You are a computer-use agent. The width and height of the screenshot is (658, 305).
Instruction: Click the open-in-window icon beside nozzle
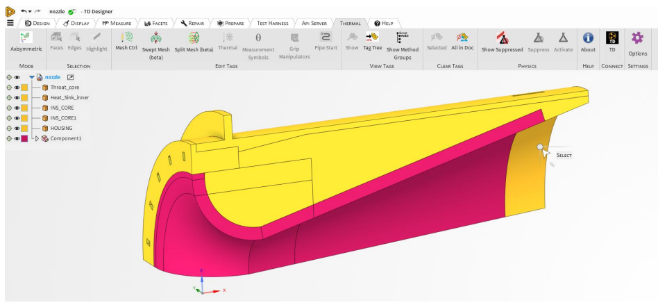pos(71,77)
